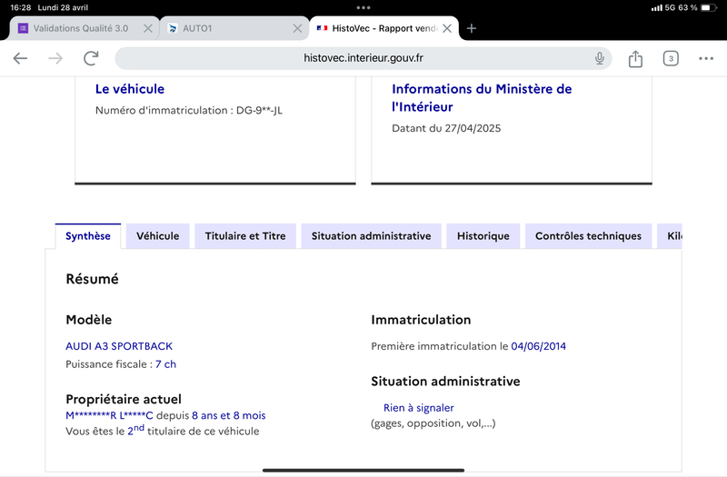Click the Immatriculation section heading
Screen dimensions: 727x477
tap(421, 320)
